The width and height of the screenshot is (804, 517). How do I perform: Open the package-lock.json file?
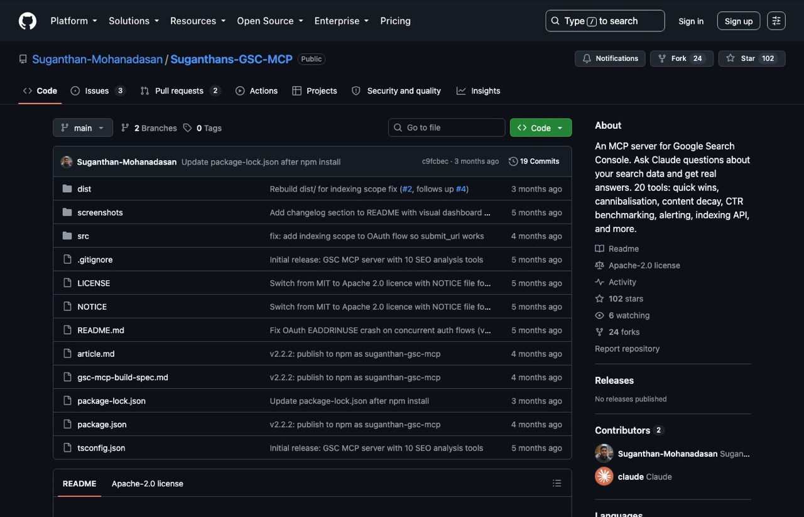(x=111, y=401)
